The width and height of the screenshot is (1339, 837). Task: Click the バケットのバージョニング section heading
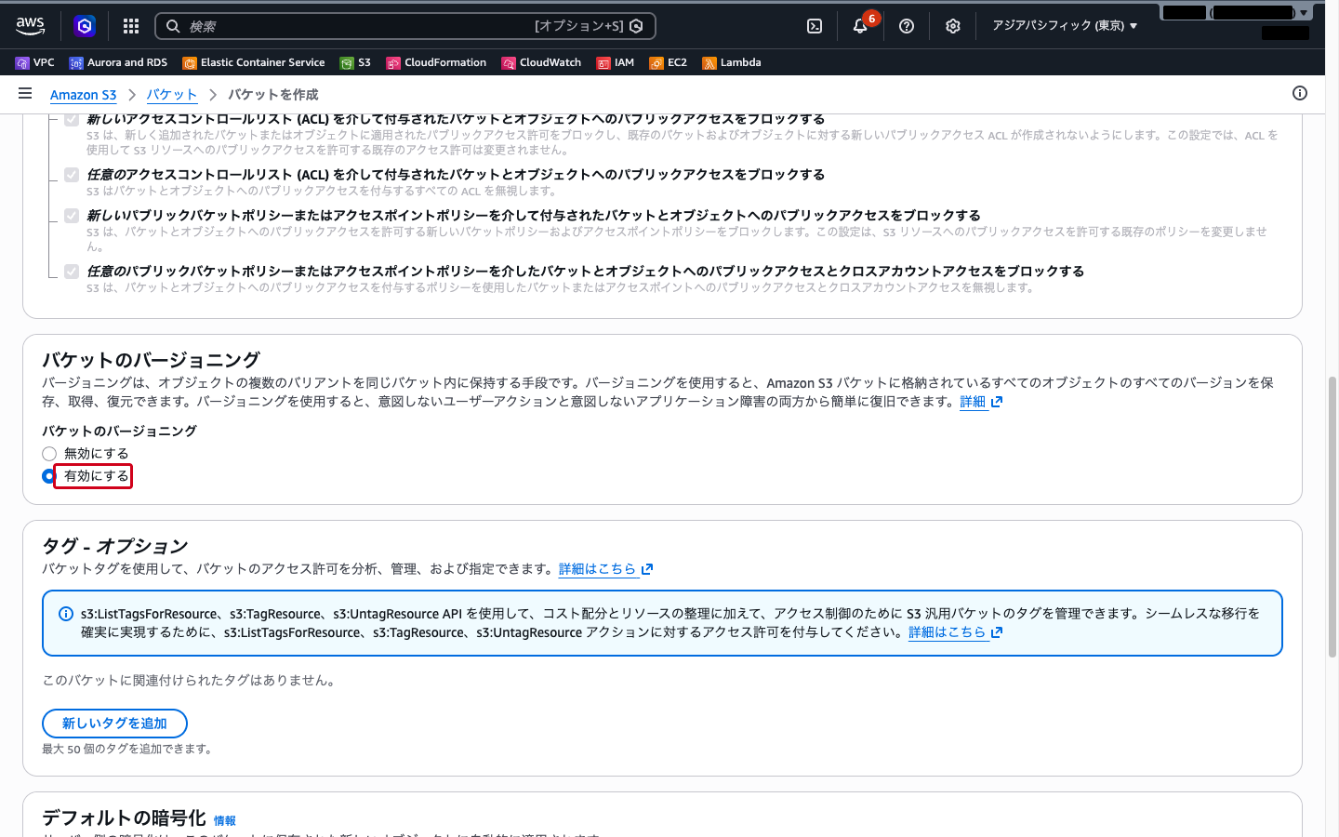pos(151,360)
